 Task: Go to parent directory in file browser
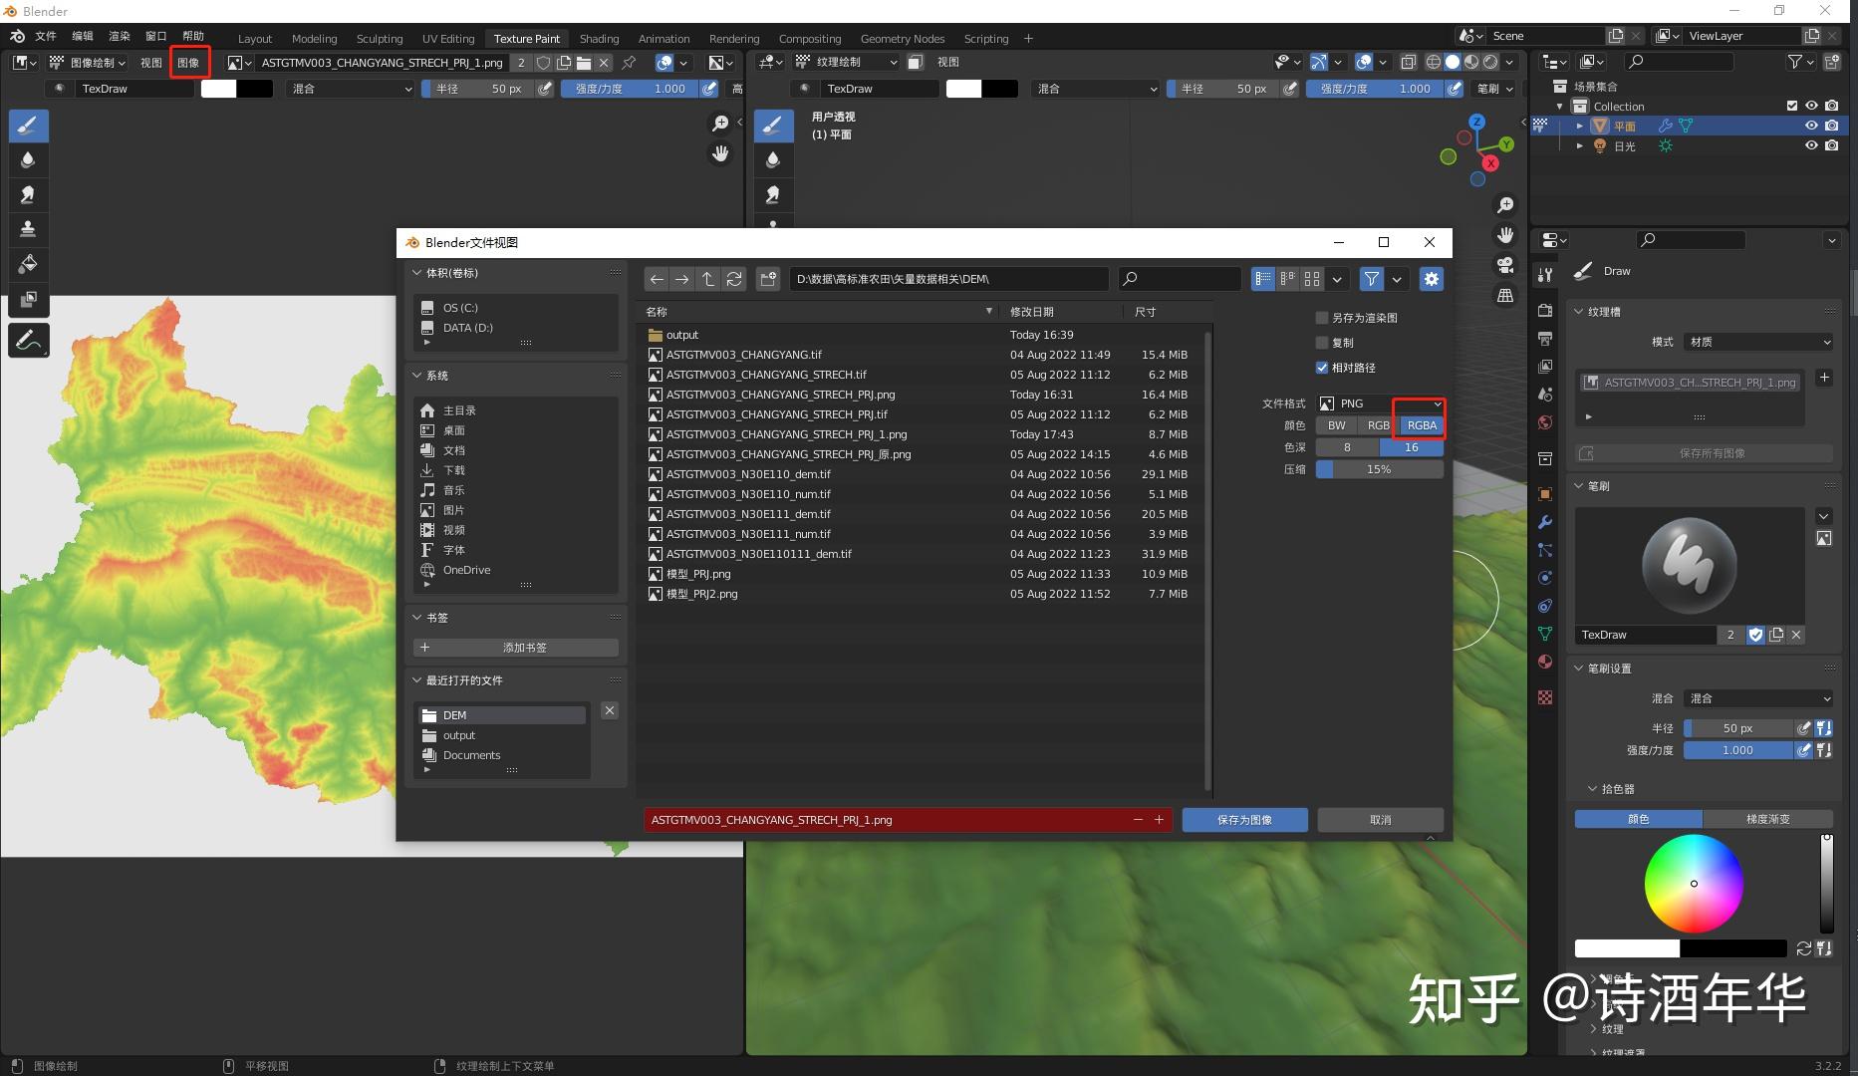click(x=707, y=279)
